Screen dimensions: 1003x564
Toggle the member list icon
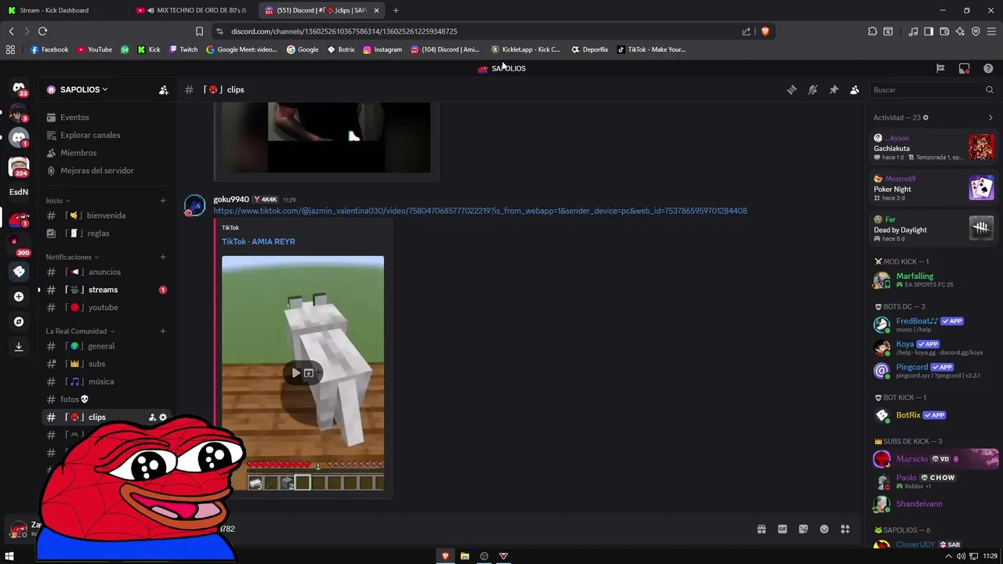click(x=854, y=90)
